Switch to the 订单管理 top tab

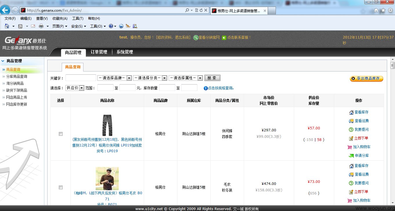(x=99, y=52)
